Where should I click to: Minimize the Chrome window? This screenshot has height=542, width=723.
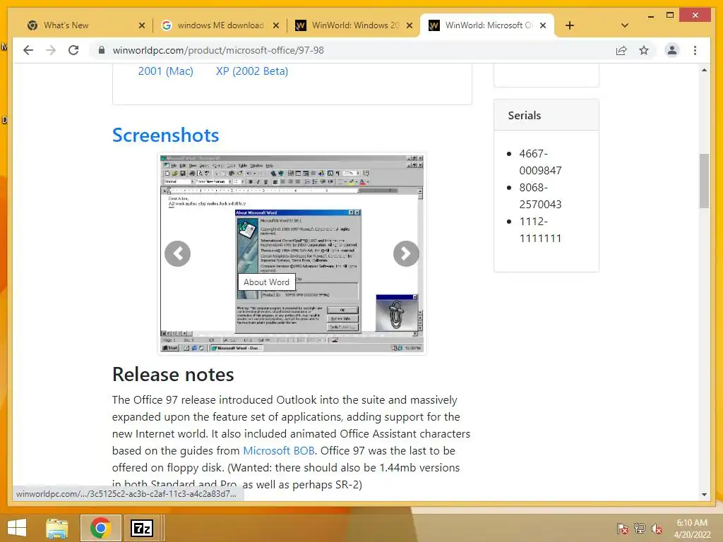point(650,16)
